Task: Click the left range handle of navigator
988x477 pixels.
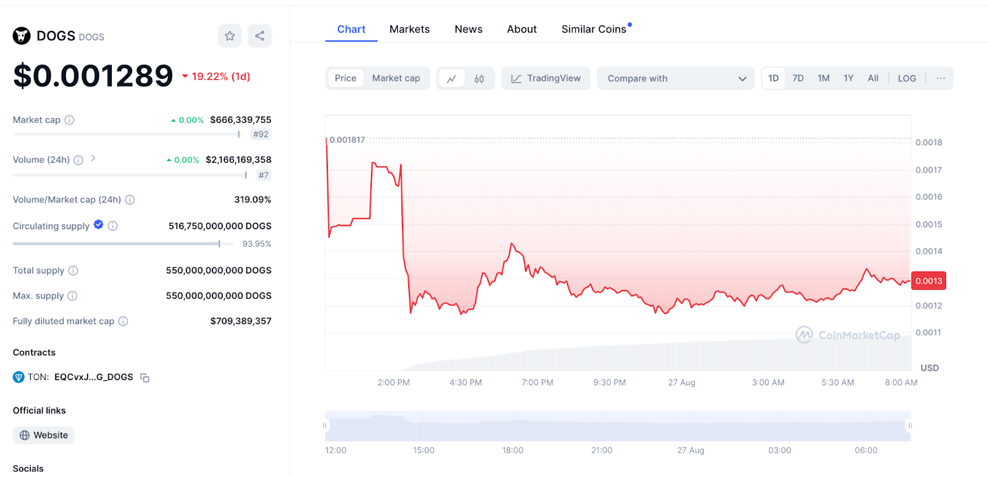Action: [325, 426]
